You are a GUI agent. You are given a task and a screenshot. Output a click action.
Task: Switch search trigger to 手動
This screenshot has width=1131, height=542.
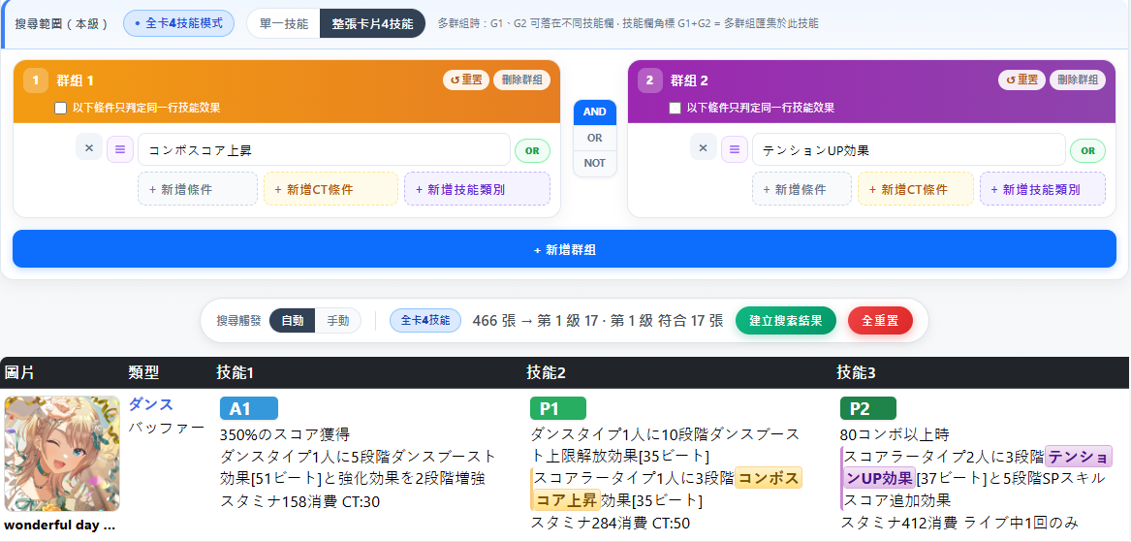coord(337,321)
